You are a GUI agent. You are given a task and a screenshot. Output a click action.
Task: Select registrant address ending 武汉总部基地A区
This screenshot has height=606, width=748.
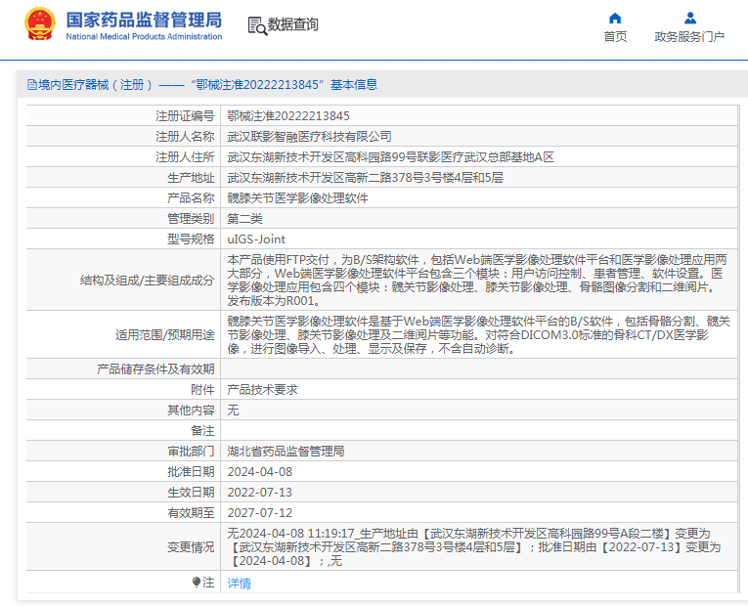(390, 156)
